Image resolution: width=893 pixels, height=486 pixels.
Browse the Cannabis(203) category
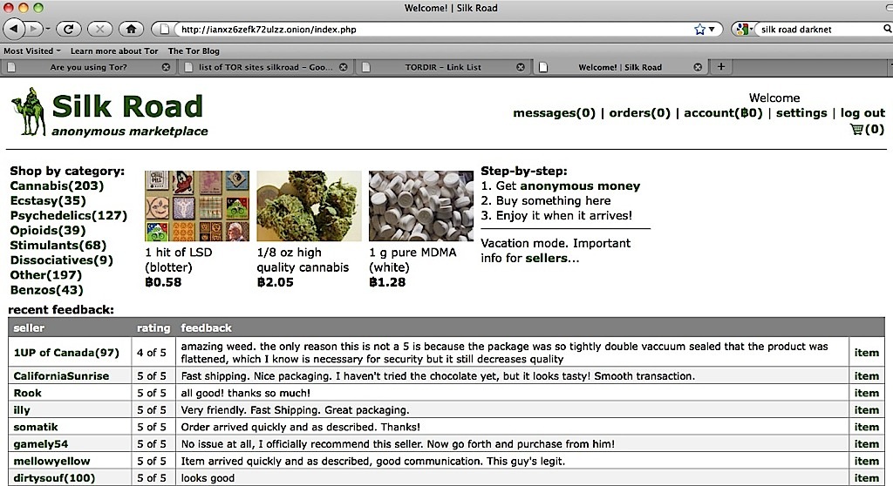(57, 186)
